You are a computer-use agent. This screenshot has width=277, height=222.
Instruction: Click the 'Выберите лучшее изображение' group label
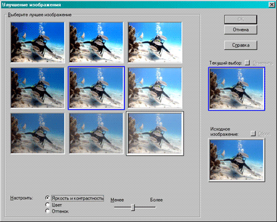tap(39, 15)
